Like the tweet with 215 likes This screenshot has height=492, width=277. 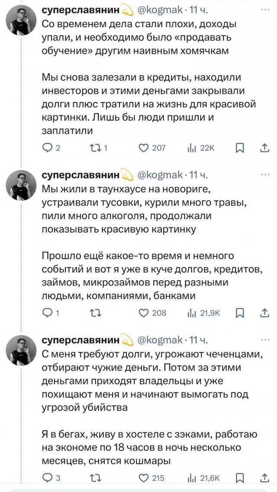144,478
